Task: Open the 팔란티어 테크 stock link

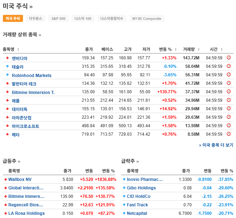Action: point(24,84)
